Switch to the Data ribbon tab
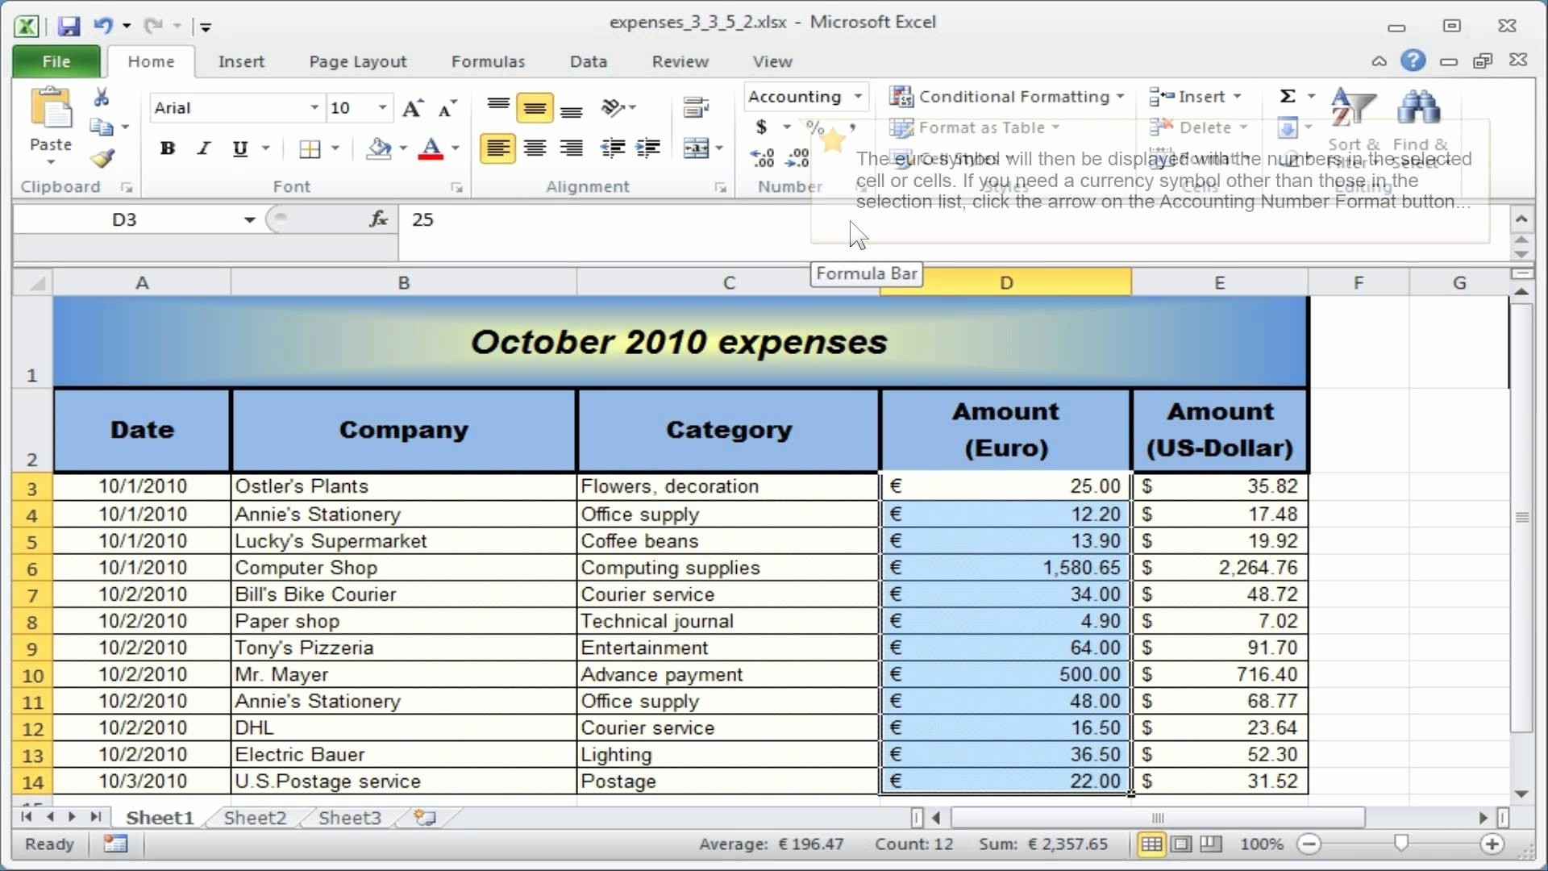The width and height of the screenshot is (1548, 871). 588,60
